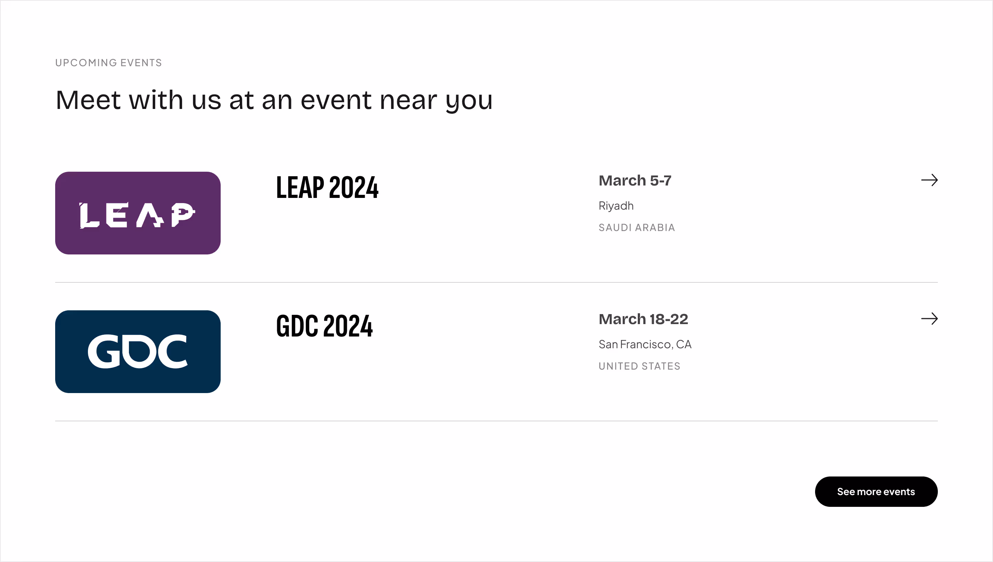Open the GDC 2024 event title
This screenshot has width=993, height=562.
click(x=324, y=326)
